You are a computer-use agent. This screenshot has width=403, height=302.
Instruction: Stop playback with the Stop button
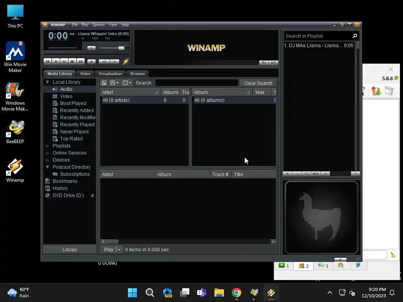(x=72, y=62)
